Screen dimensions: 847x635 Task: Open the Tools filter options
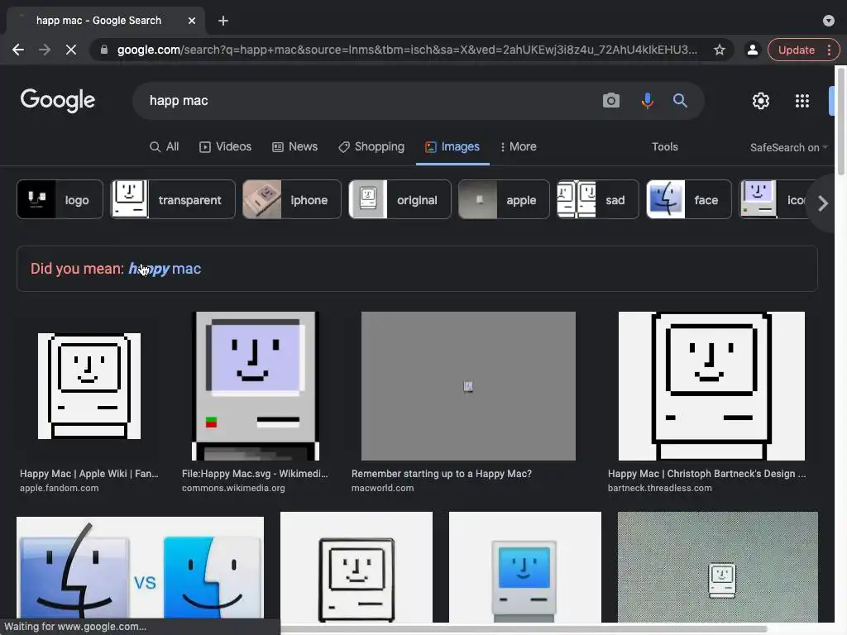click(x=664, y=147)
